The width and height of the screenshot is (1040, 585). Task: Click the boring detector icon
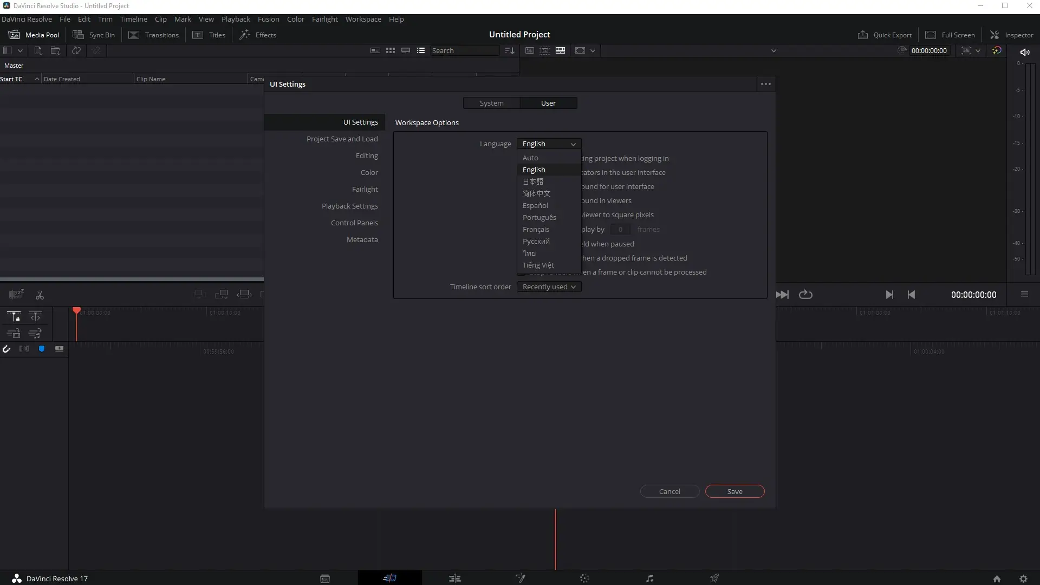click(x=16, y=295)
